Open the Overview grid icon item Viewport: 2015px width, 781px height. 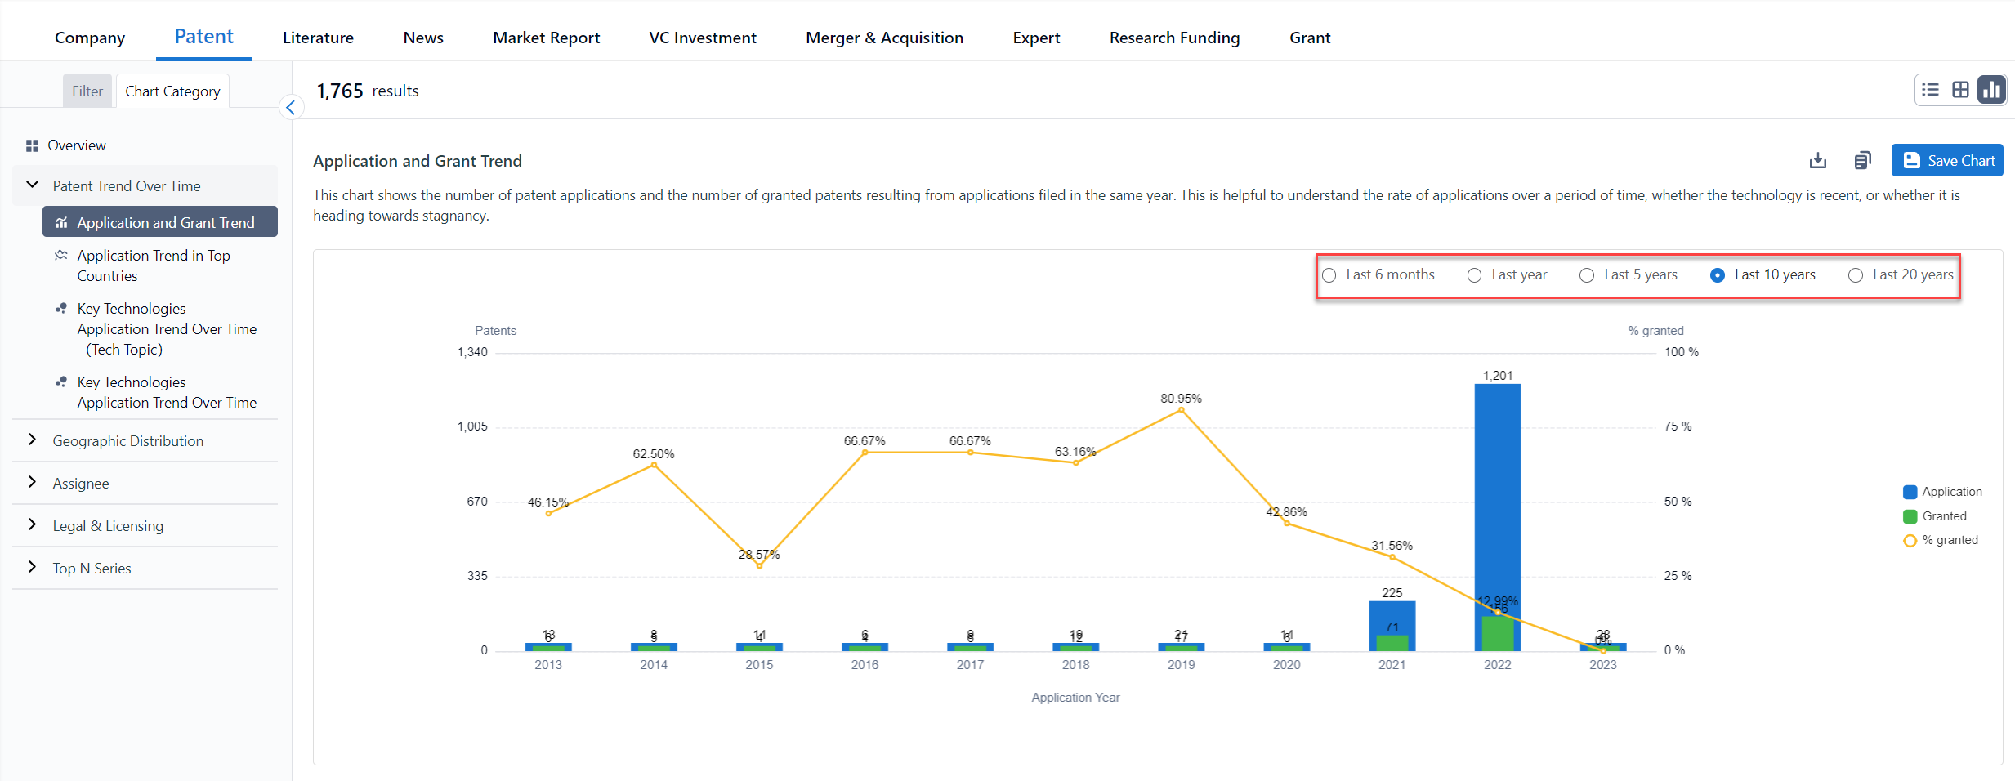(x=33, y=145)
